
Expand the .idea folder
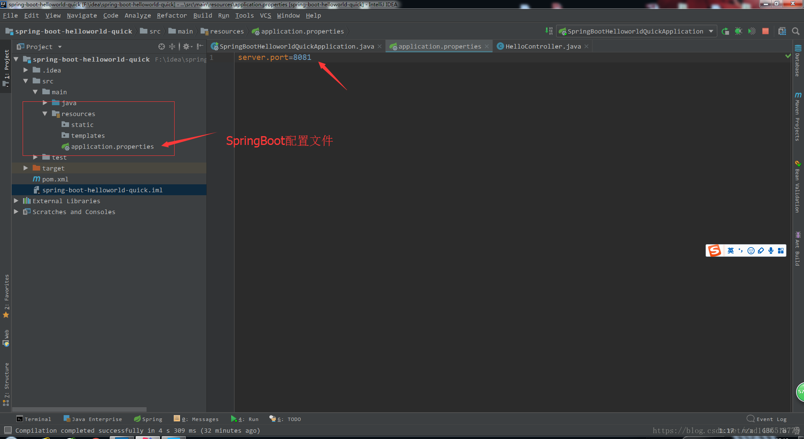tap(26, 70)
